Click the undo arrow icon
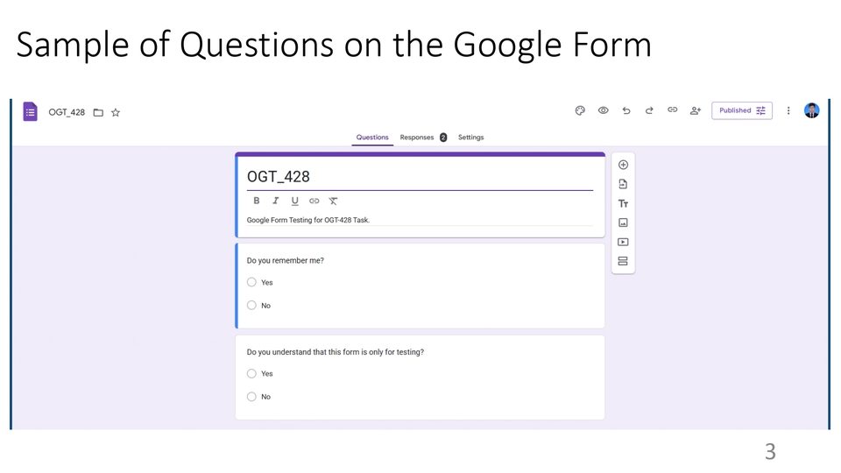The height and width of the screenshot is (473, 841). [x=626, y=110]
